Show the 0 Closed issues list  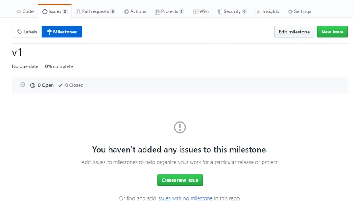pyautogui.click(x=71, y=85)
